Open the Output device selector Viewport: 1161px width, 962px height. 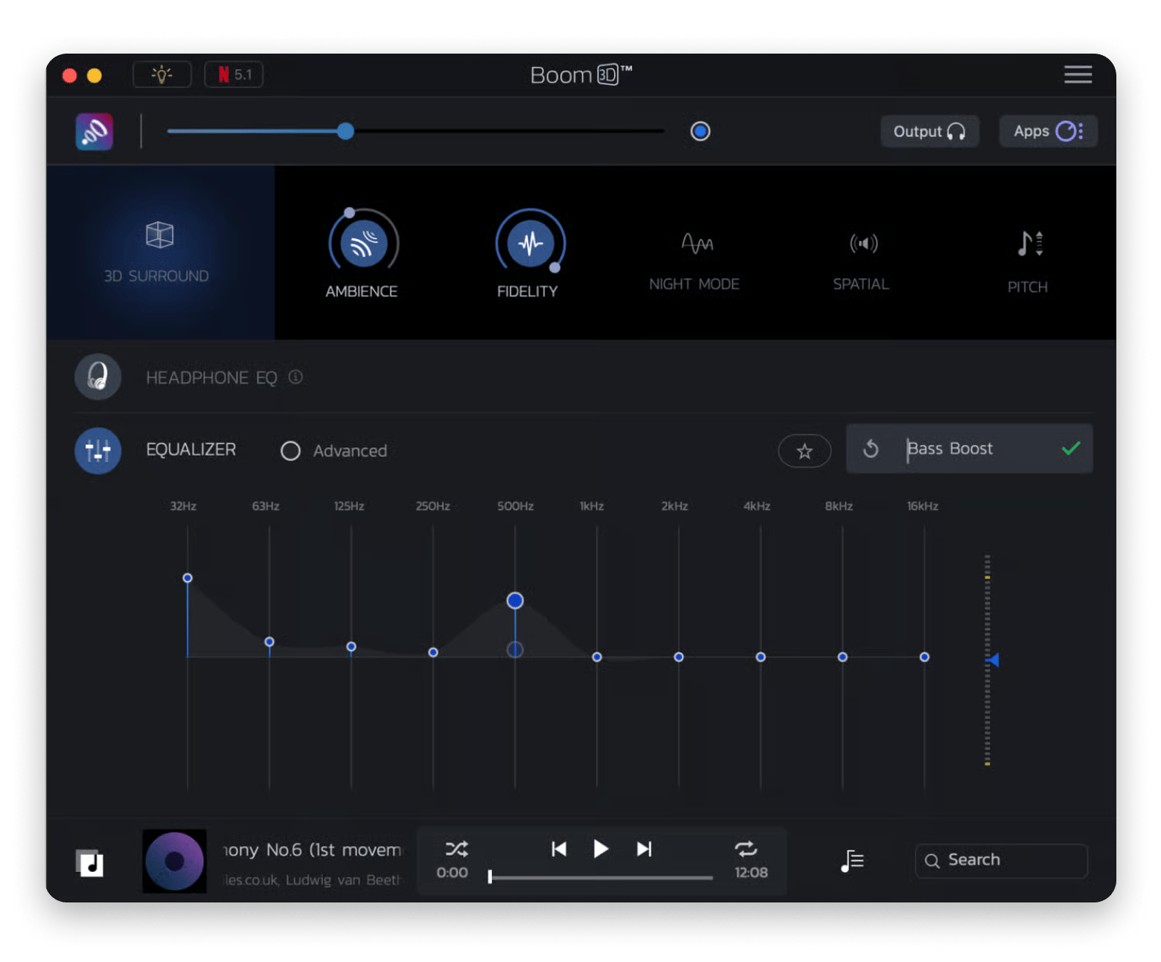pos(930,131)
